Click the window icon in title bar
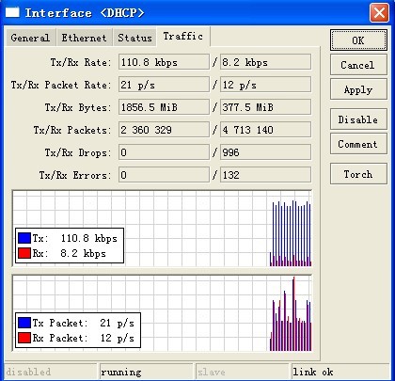This screenshot has width=395, height=381. (12, 13)
